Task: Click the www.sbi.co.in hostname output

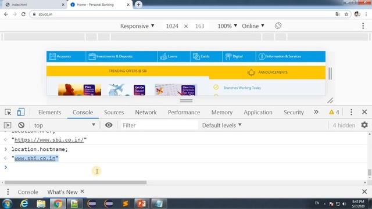Action: [35, 158]
